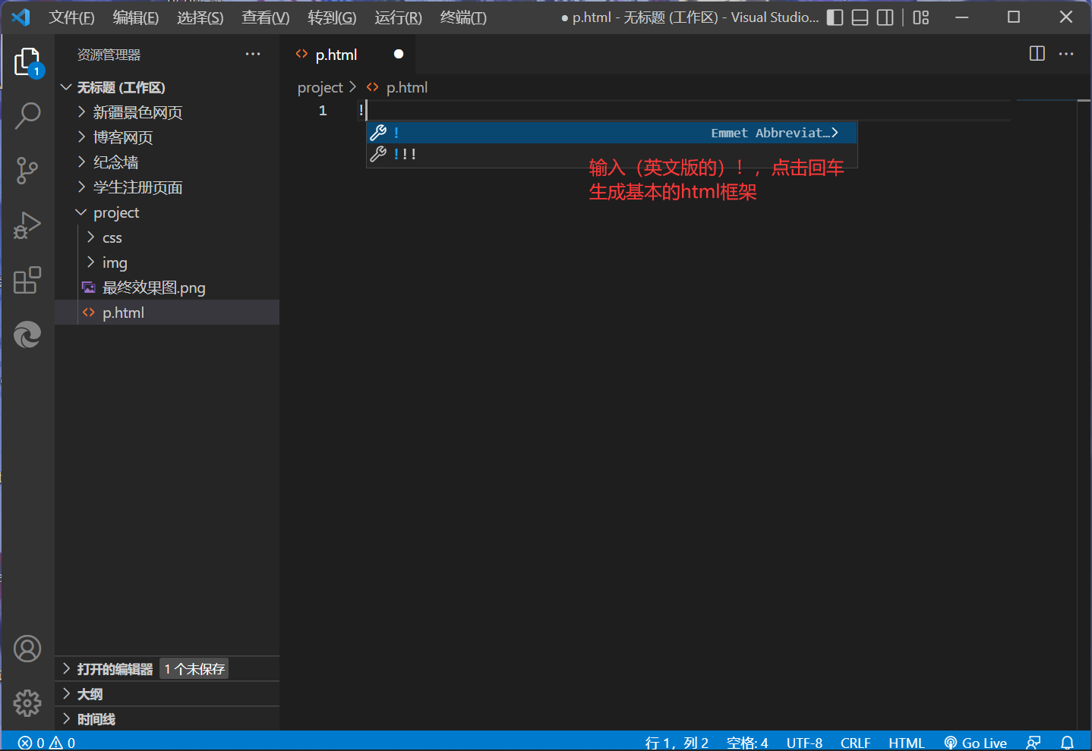Expand the img folder
The image size is (1092, 751).
point(167,262)
